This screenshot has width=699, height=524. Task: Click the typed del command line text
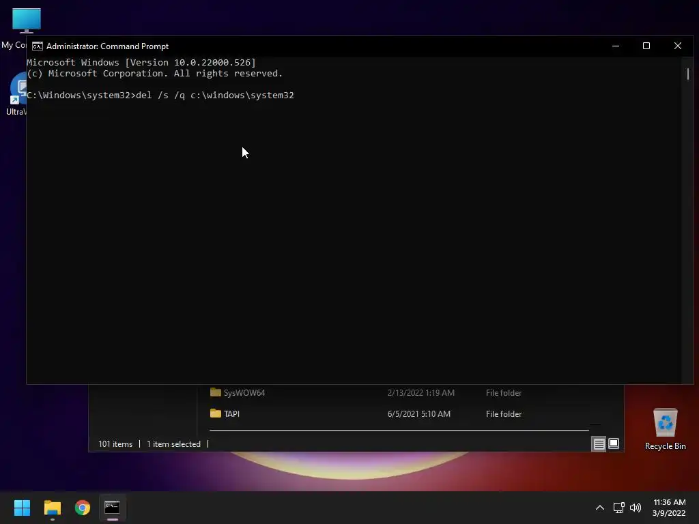[x=215, y=96]
